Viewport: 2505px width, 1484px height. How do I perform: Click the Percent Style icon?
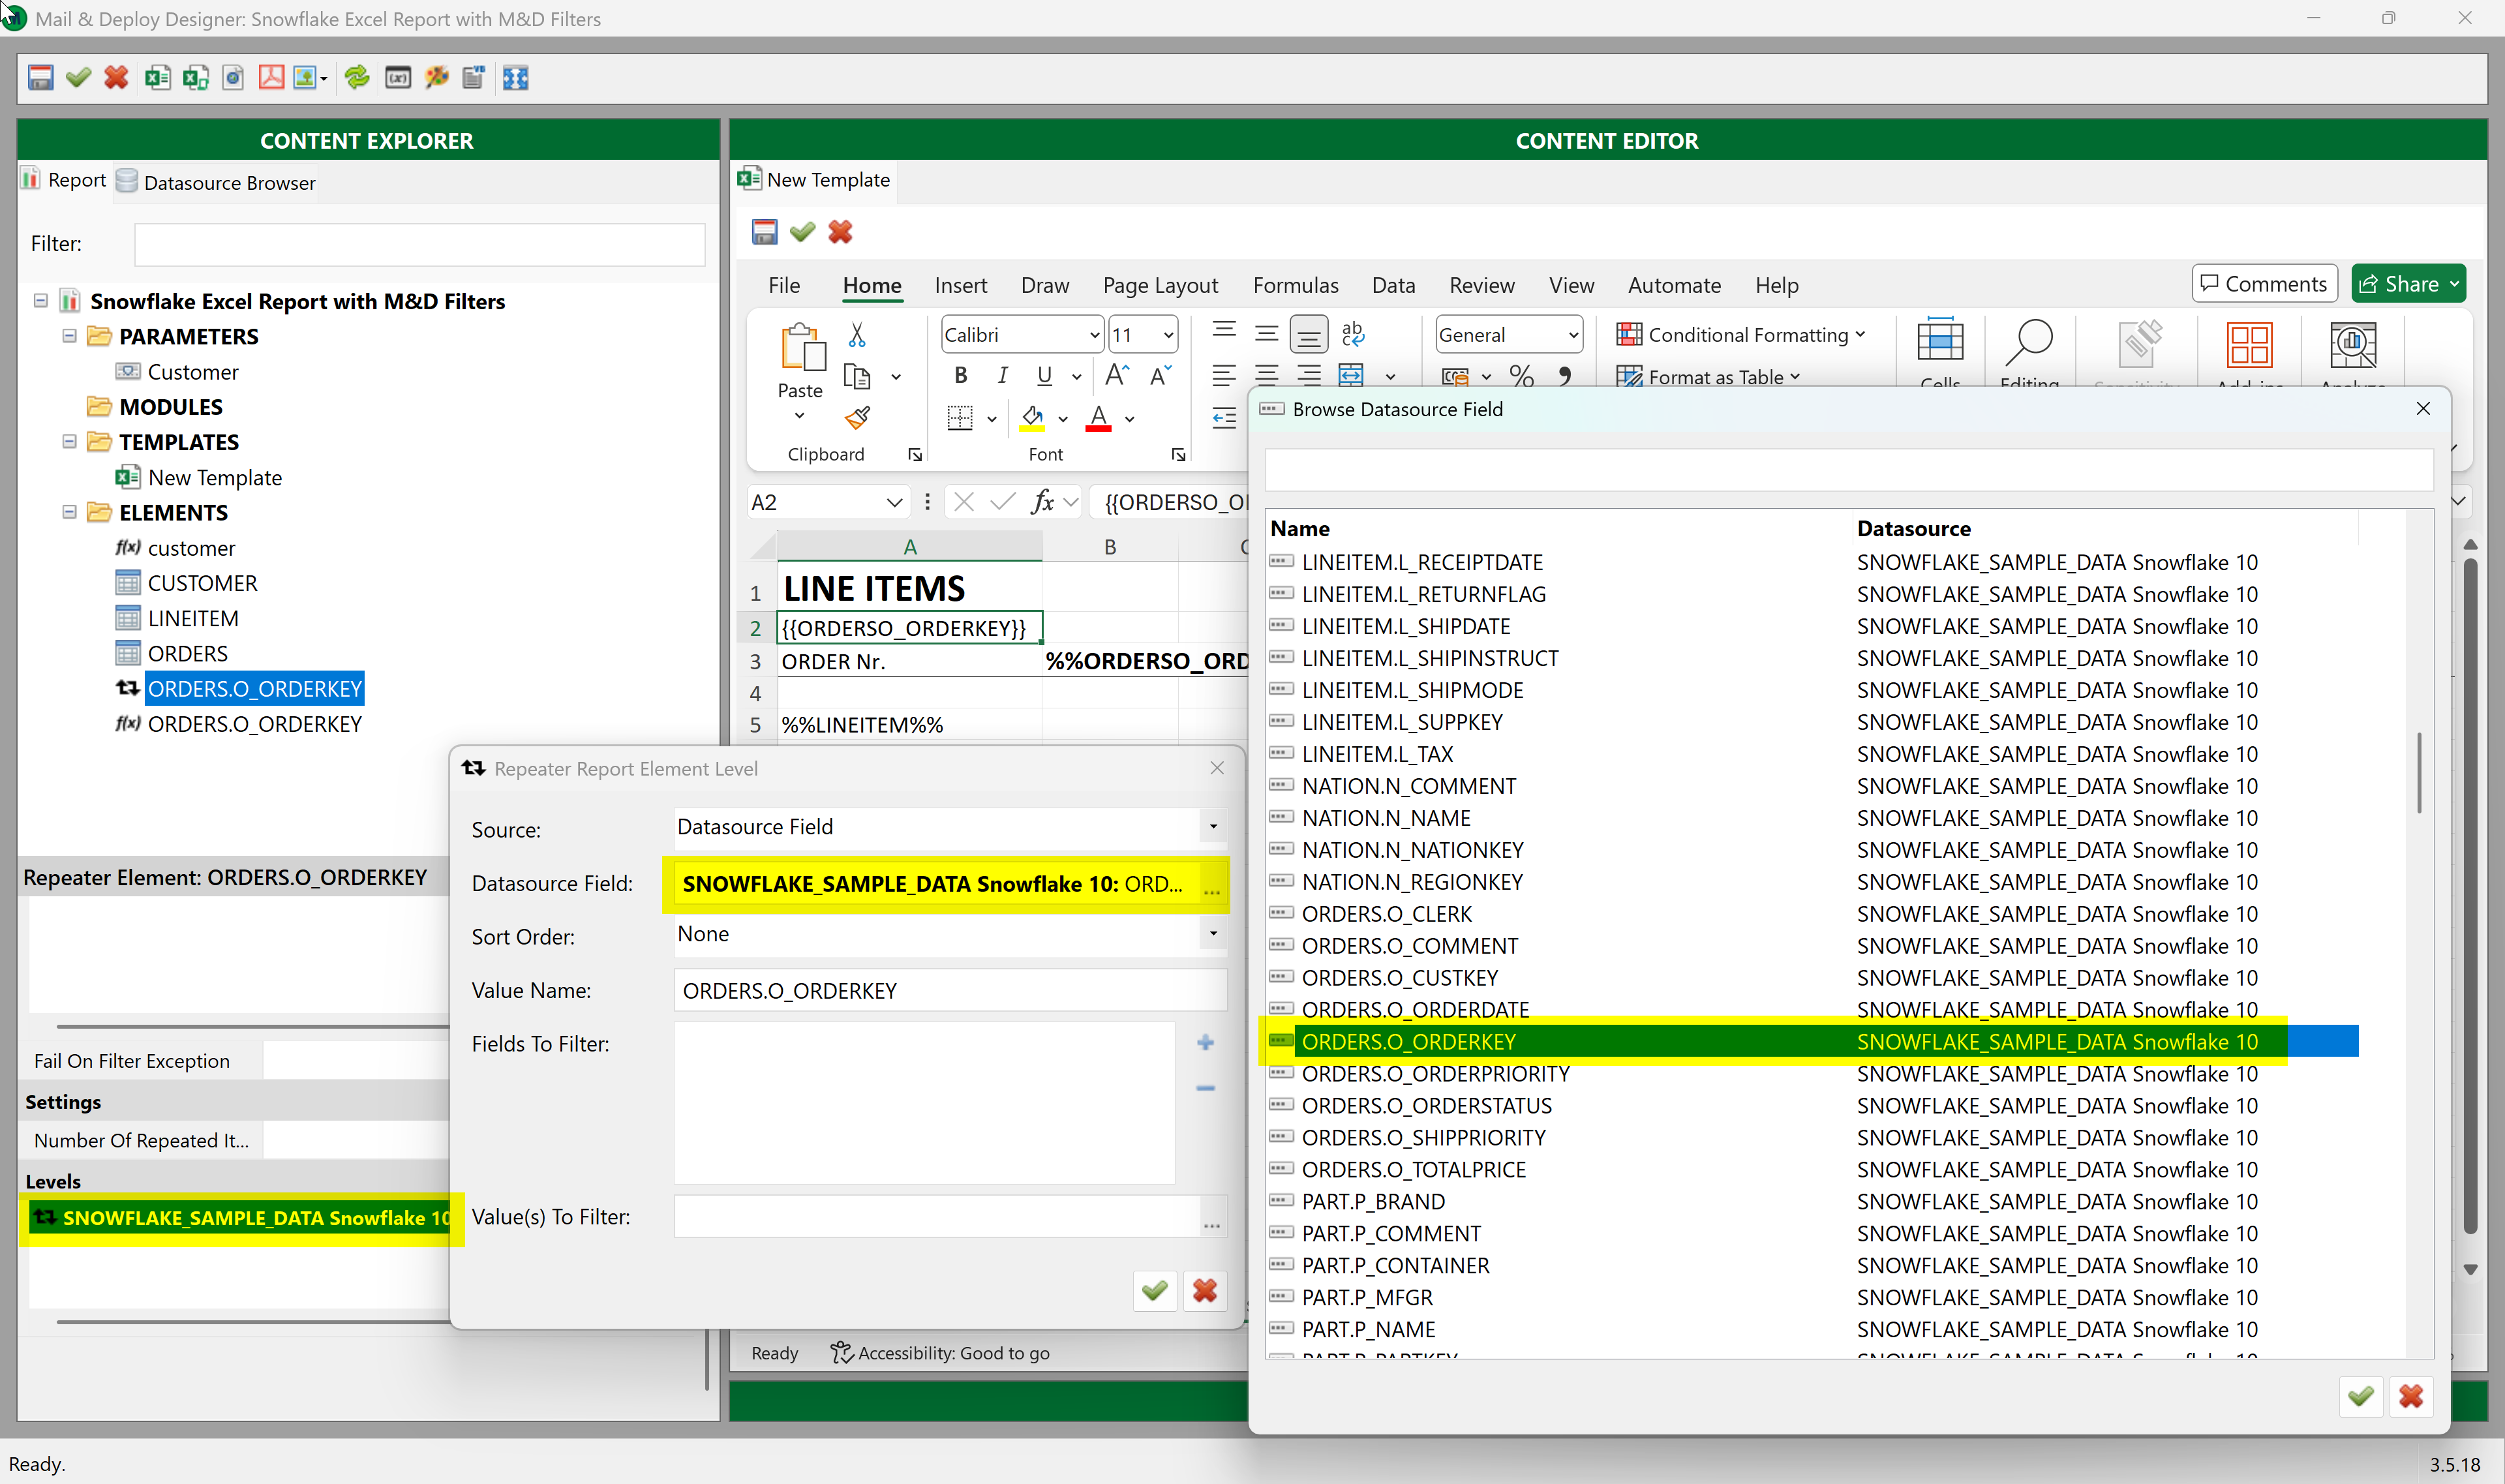pyautogui.click(x=1522, y=376)
